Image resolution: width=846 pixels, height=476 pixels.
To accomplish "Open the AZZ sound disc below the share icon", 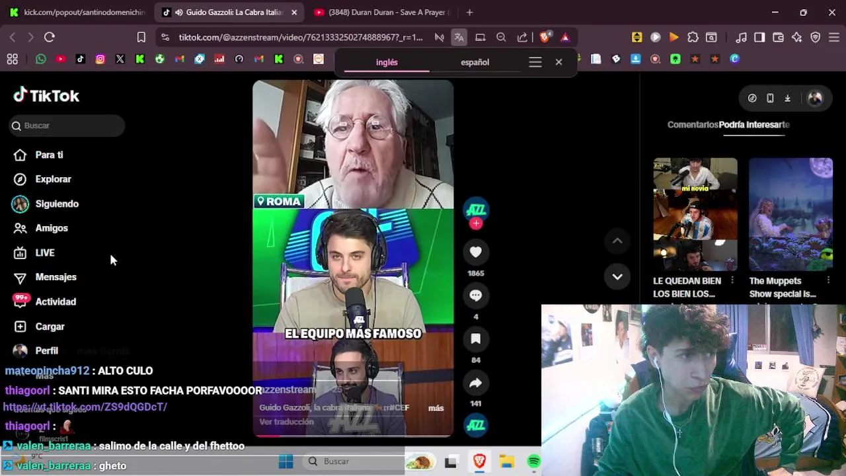I will click(x=476, y=426).
